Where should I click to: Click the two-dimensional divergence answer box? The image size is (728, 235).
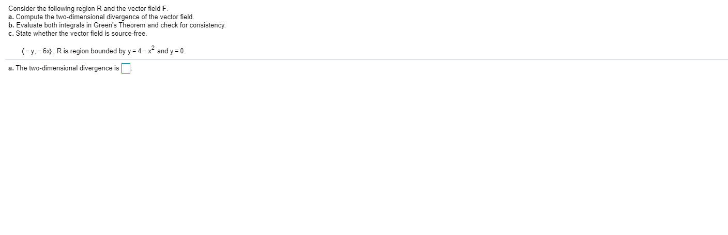[126, 68]
